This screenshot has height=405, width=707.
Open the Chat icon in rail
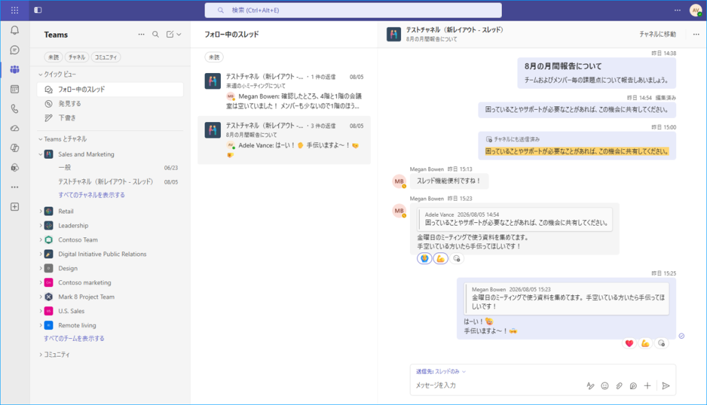coord(14,50)
